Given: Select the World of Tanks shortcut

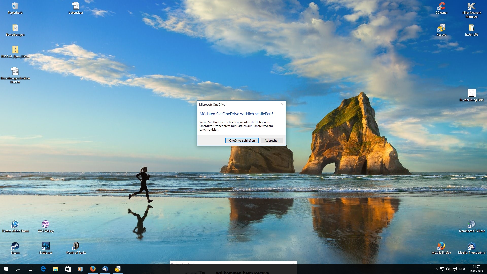Looking at the screenshot, I should click(76, 246).
